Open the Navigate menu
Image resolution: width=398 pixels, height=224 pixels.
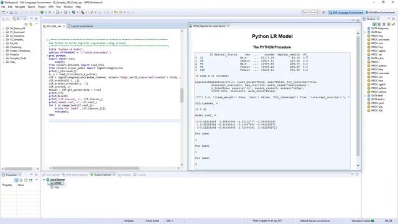[20, 7]
